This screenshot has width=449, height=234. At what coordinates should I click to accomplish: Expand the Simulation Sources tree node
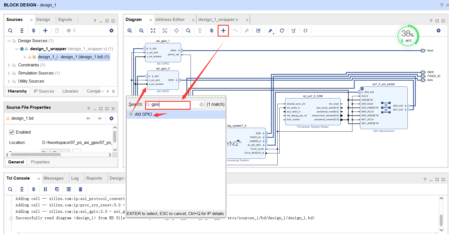click(9, 73)
